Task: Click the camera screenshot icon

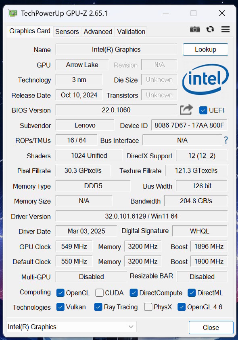Action: click(195, 29)
